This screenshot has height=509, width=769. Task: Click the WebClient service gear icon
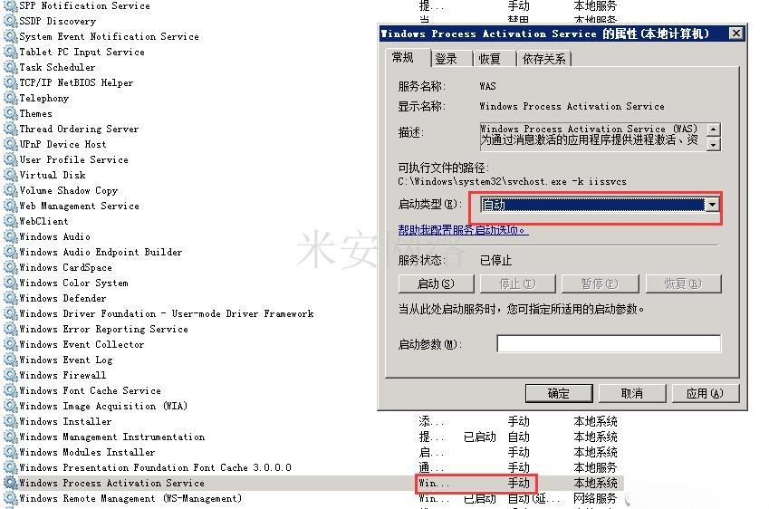point(10,222)
